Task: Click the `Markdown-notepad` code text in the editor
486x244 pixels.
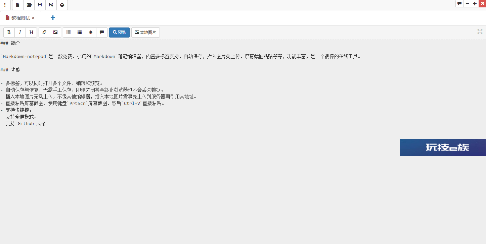Action: (25, 57)
